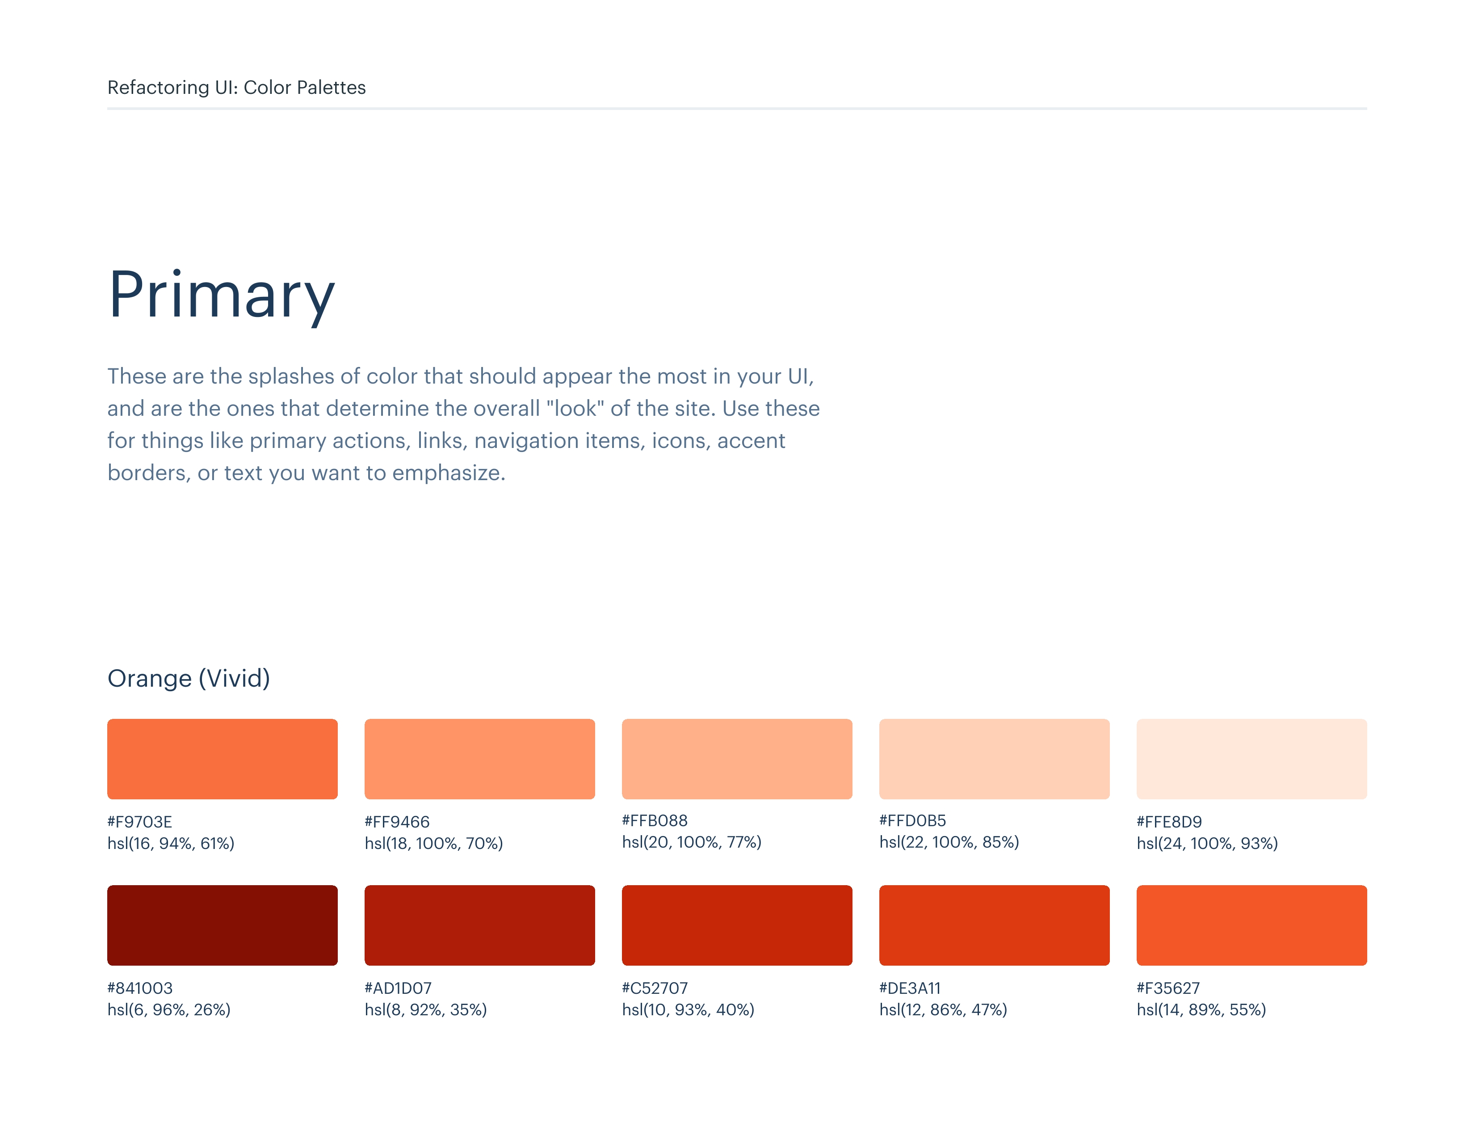
Task: Select the #C52707 swatch
Action: tap(736, 925)
